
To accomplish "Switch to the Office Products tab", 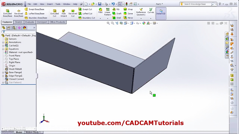I will [57, 22].
